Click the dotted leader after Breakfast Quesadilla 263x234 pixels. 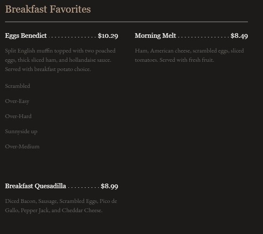tap(83, 187)
